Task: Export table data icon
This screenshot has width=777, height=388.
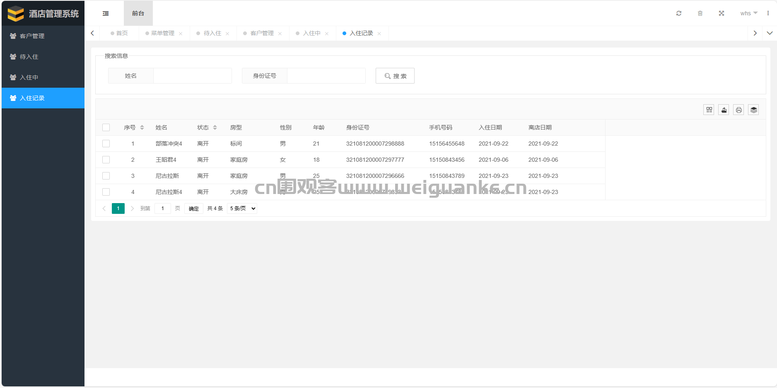Action: 724,110
